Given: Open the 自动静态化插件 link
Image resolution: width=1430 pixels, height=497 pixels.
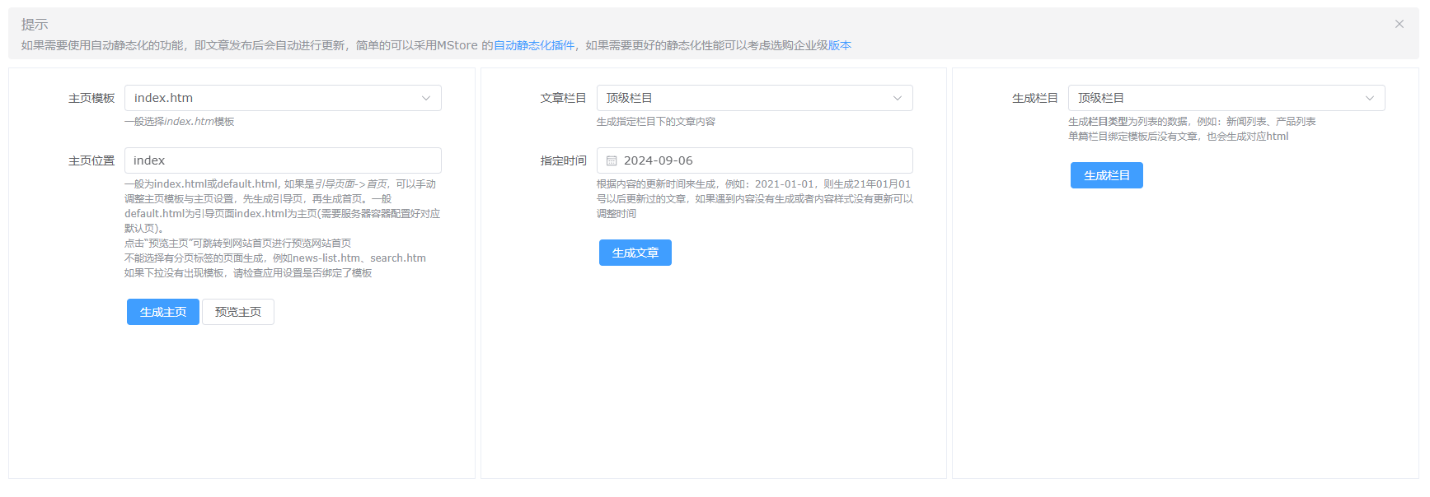Looking at the screenshot, I should (533, 45).
